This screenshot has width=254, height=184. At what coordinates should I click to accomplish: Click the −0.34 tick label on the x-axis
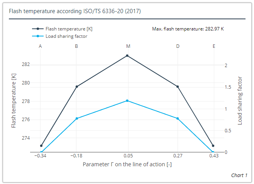coord(41,156)
